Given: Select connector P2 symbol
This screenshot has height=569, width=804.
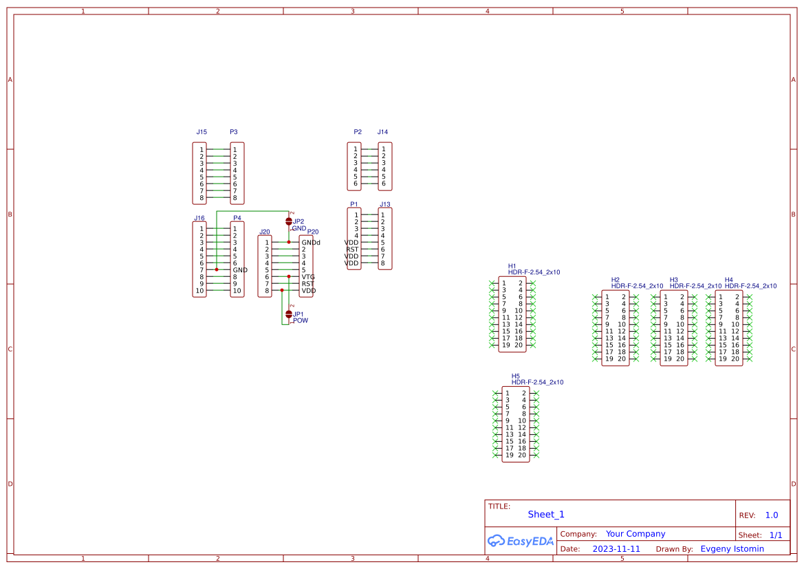Looking at the screenshot, I should pos(354,167).
